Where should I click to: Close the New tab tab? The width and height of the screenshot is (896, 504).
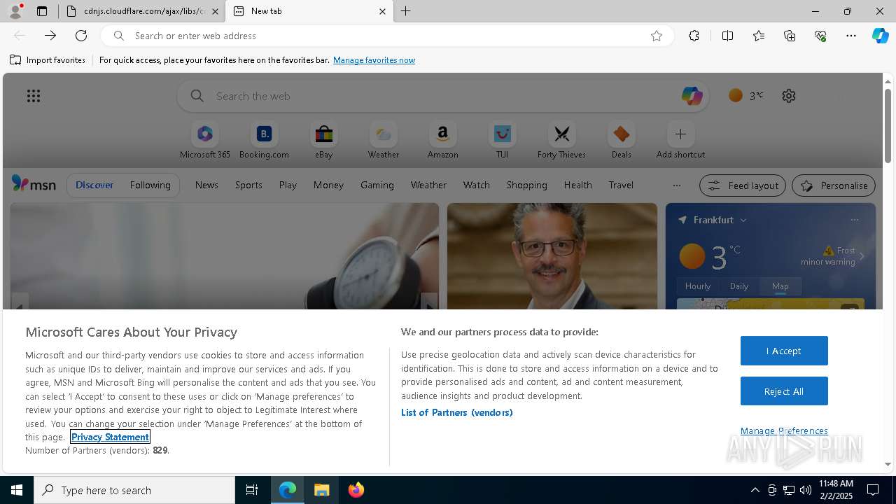tap(382, 11)
